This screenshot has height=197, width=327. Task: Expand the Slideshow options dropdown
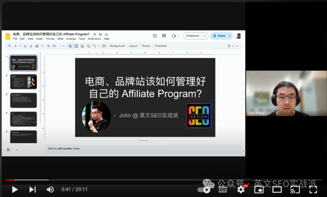pos(205,36)
